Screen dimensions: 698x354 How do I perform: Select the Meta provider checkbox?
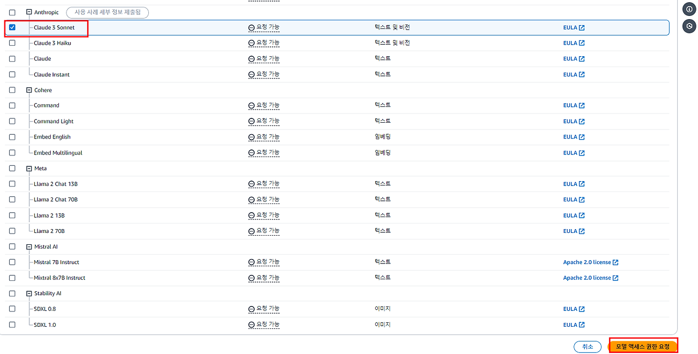tap(12, 168)
